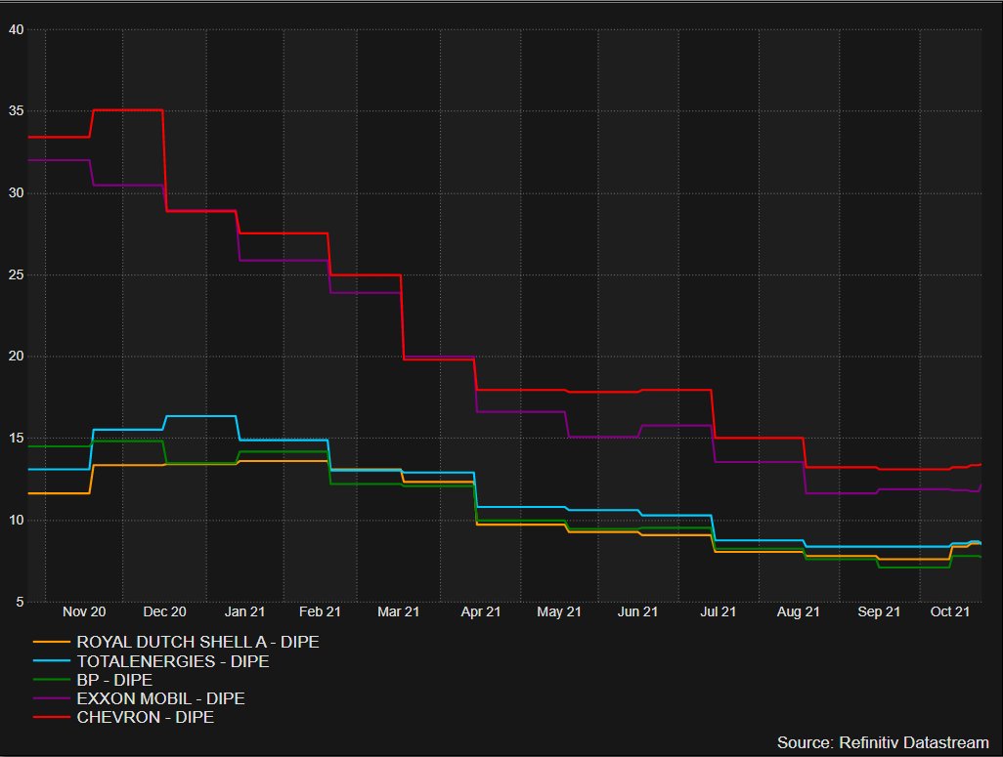The height and width of the screenshot is (757, 1003).
Task: Click the Oct 21 x-axis label
Action: tap(950, 611)
